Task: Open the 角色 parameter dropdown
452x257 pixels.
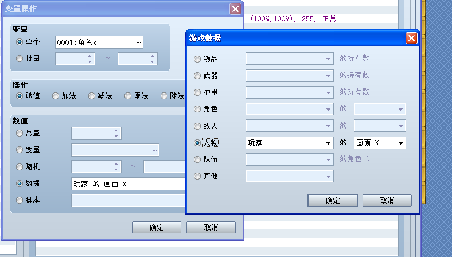Action: (x=380, y=109)
